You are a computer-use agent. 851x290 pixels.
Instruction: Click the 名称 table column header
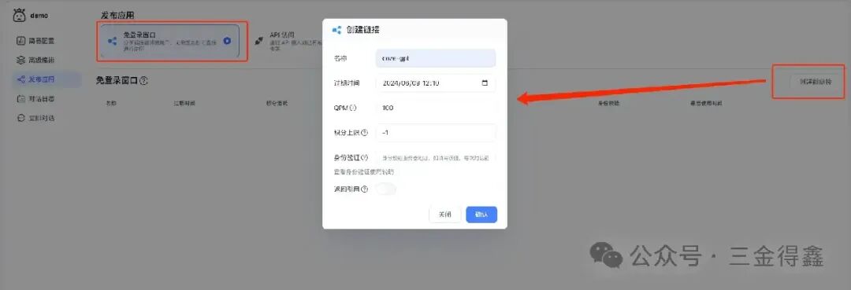(111, 103)
